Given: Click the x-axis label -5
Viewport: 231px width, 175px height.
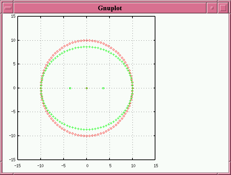Looking at the screenshot, I should [64, 165].
